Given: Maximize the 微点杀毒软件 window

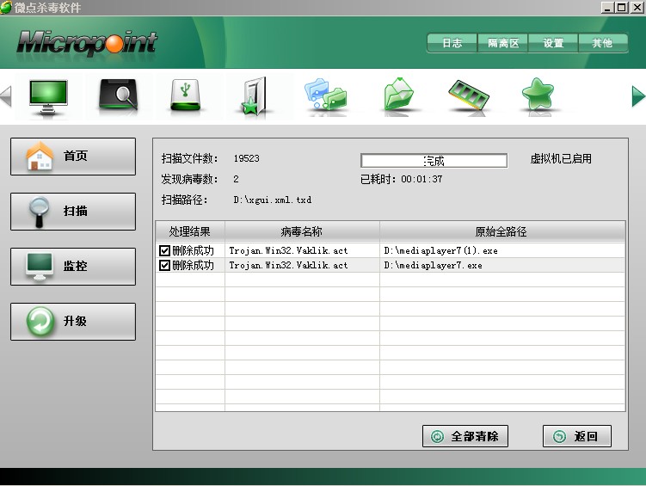Looking at the screenshot, I should 622,8.
